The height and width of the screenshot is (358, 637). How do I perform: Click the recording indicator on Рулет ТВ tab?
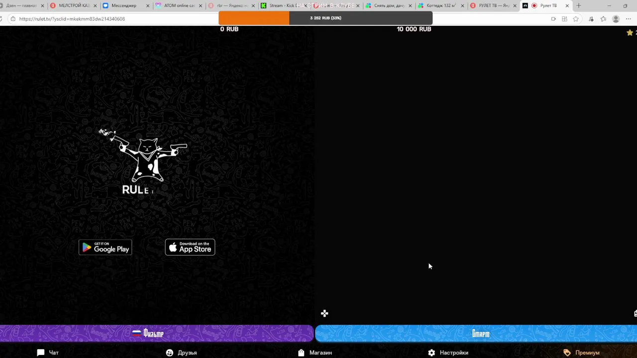(x=534, y=5)
